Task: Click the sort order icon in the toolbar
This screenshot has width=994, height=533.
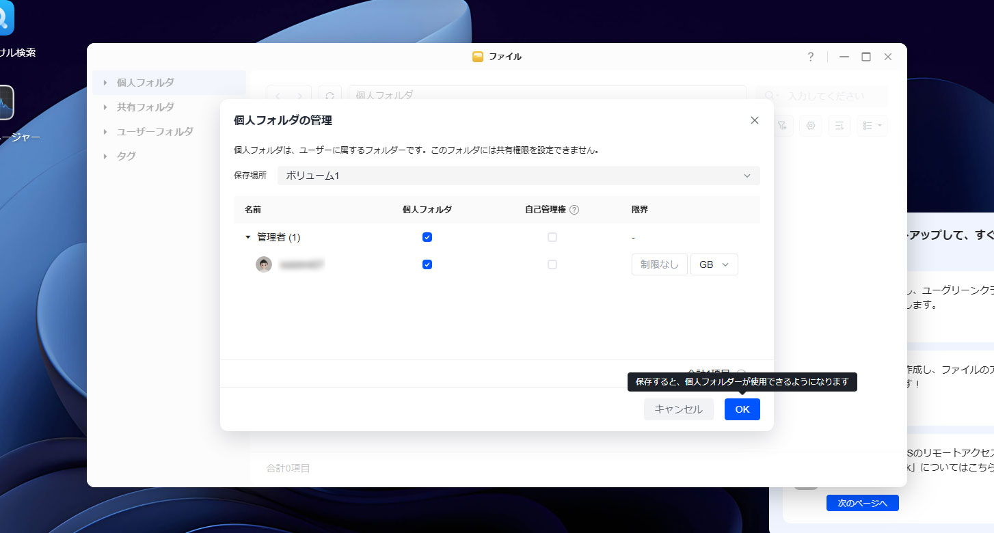Action: click(x=839, y=126)
